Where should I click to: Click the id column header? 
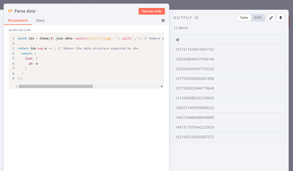177,39
